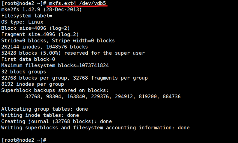This screenshot has height=143, width=238.
Task: Click the Stride=0 blocks line
Action: pyautogui.click(x=58, y=40)
